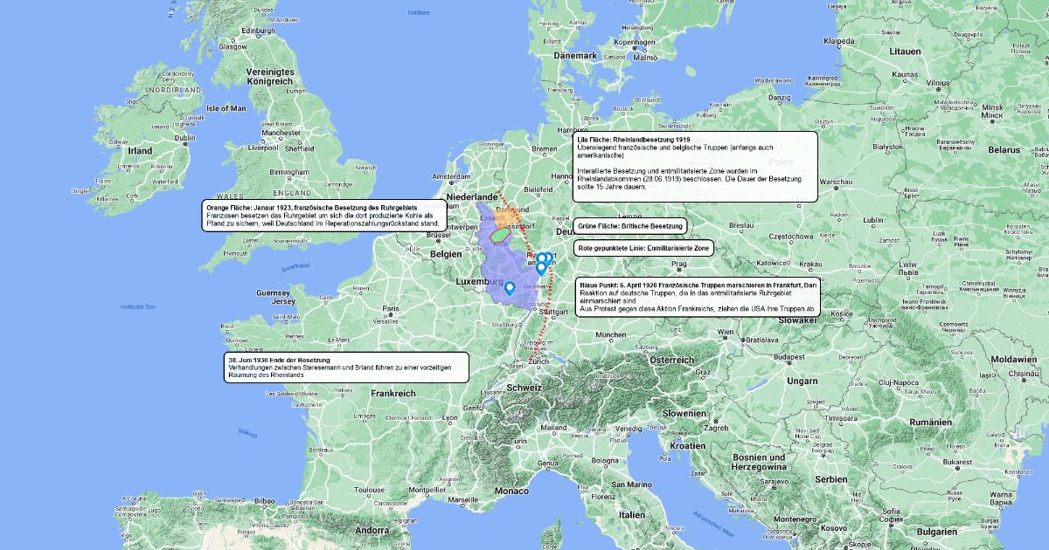Viewport: 1049px width, 550px height.
Task: Click the Glasgow city label
Action: (233, 47)
